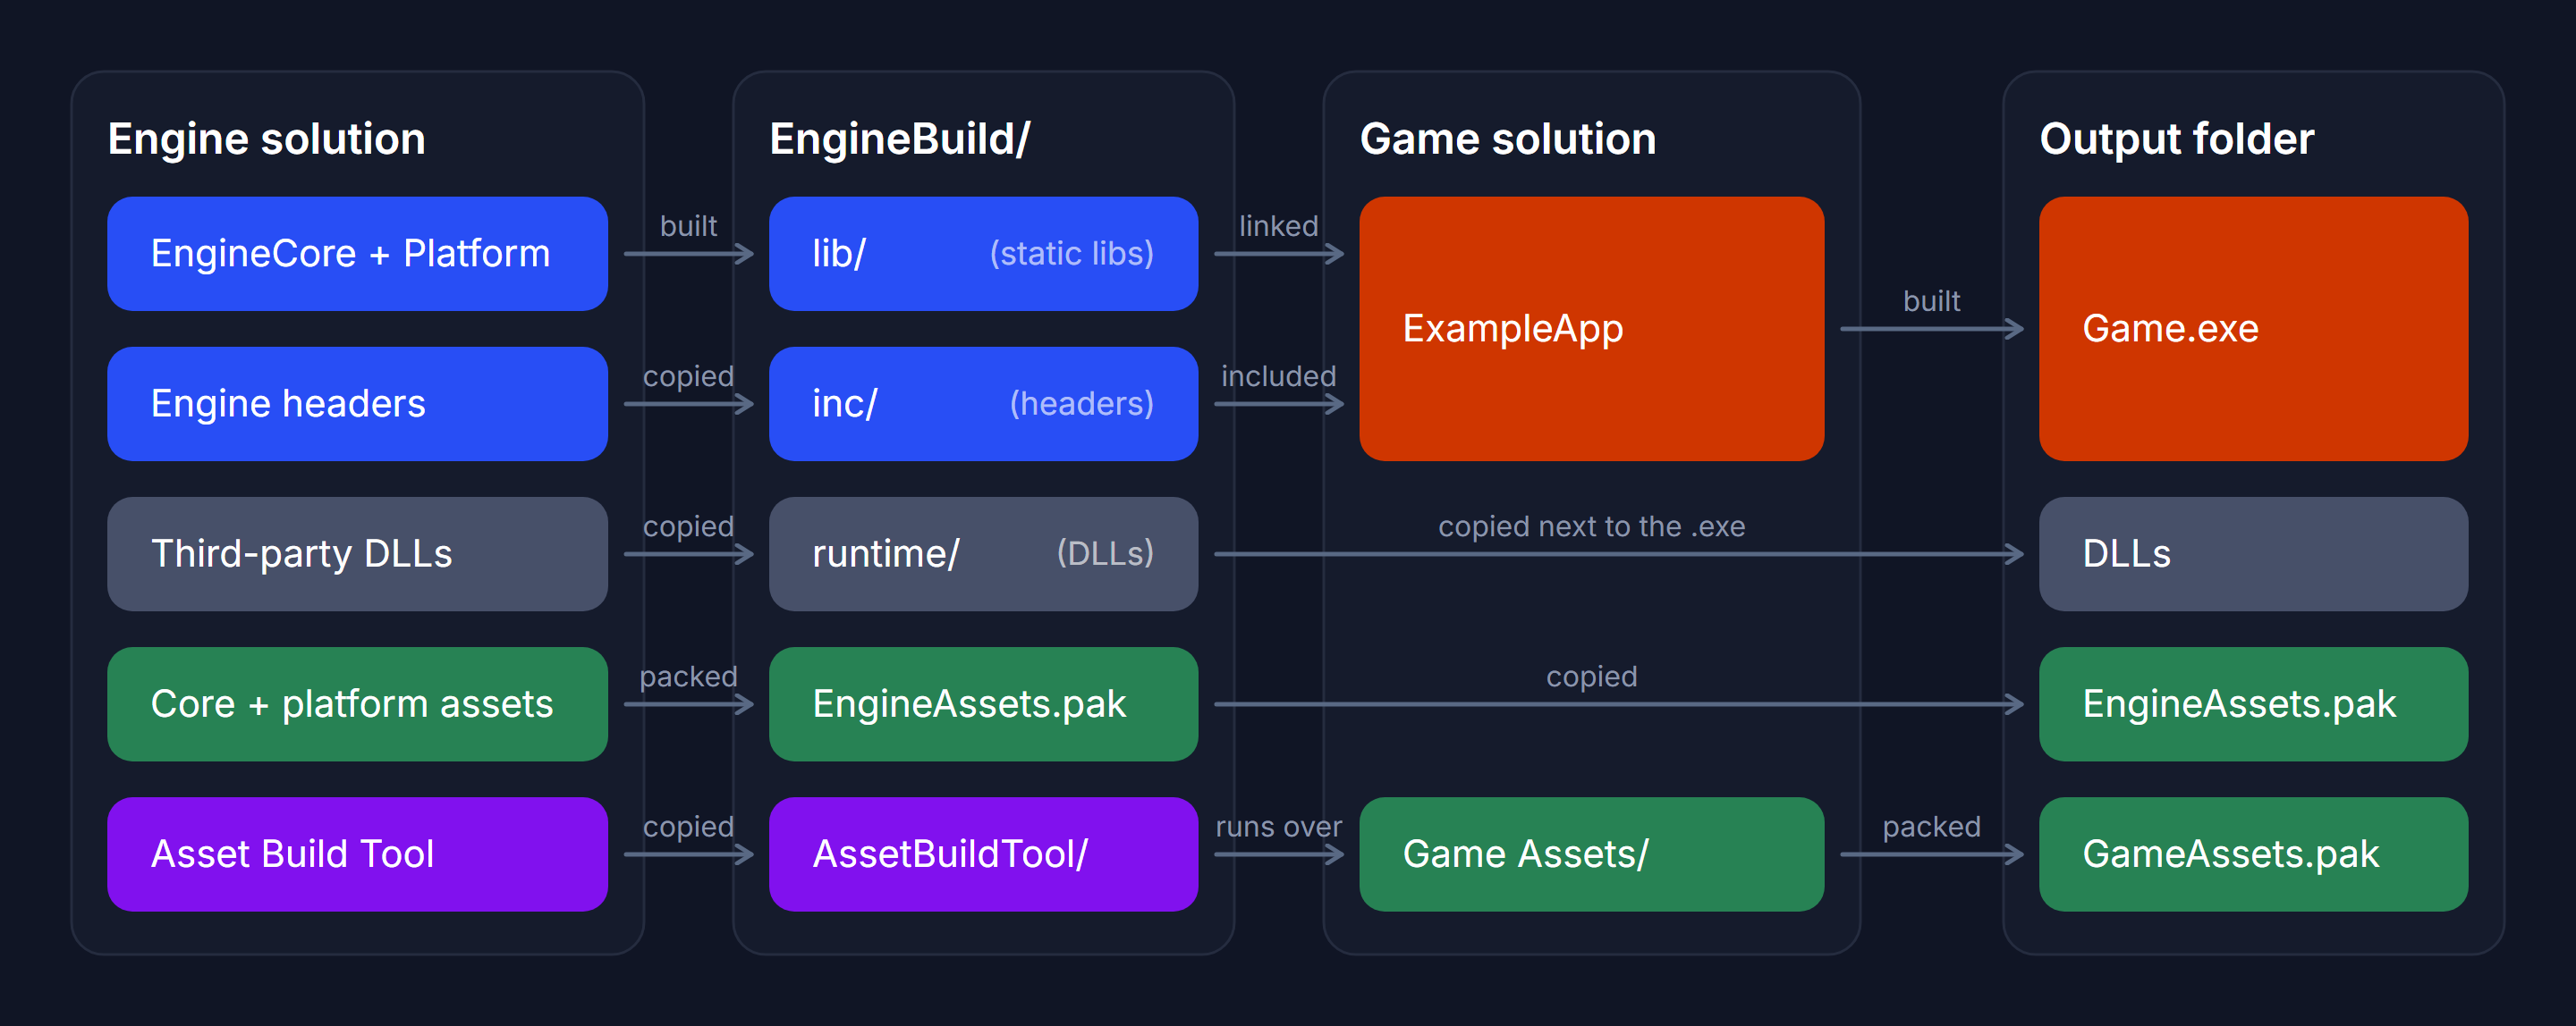Click the "Output folder" heading
The image size is (2576, 1026).
(2176, 139)
